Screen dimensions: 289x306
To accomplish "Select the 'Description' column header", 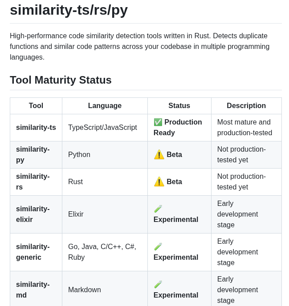I will click(x=246, y=105).
